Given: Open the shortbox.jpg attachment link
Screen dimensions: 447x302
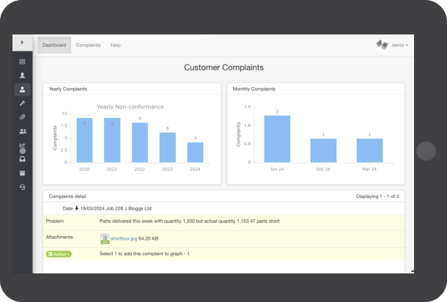Looking at the screenshot, I should [122, 237].
